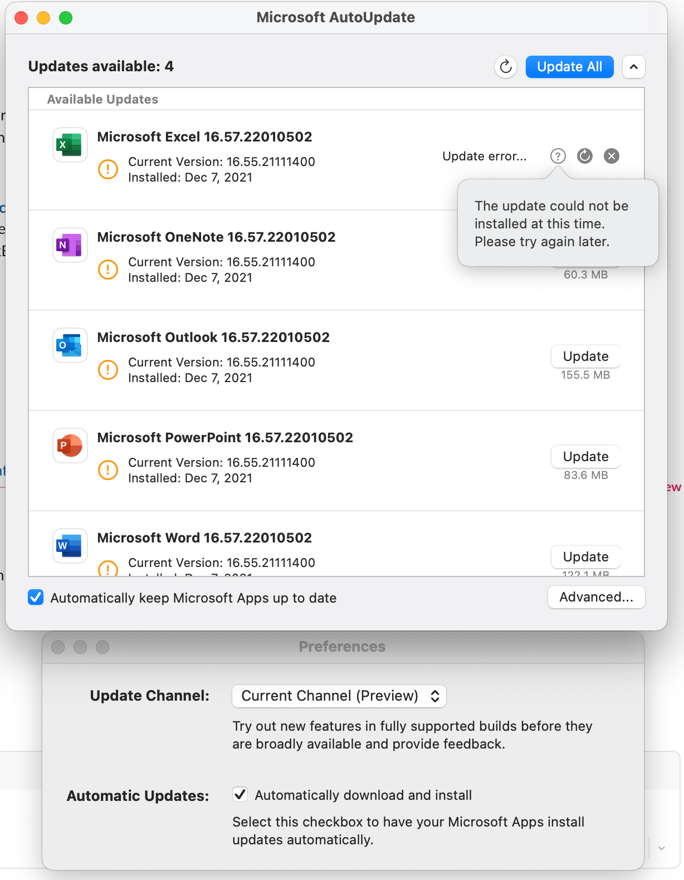Screen dimensions: 684x880
Task: Open the Update Channel dropdown in Preferences
Action: (339, 696)
